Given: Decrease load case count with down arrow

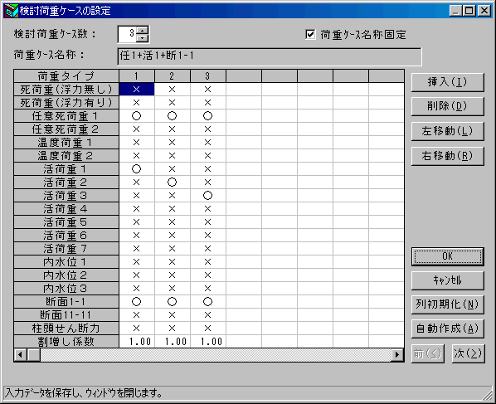Looking at the screenshot, I should pyautogui.click(x=143, y=38).
